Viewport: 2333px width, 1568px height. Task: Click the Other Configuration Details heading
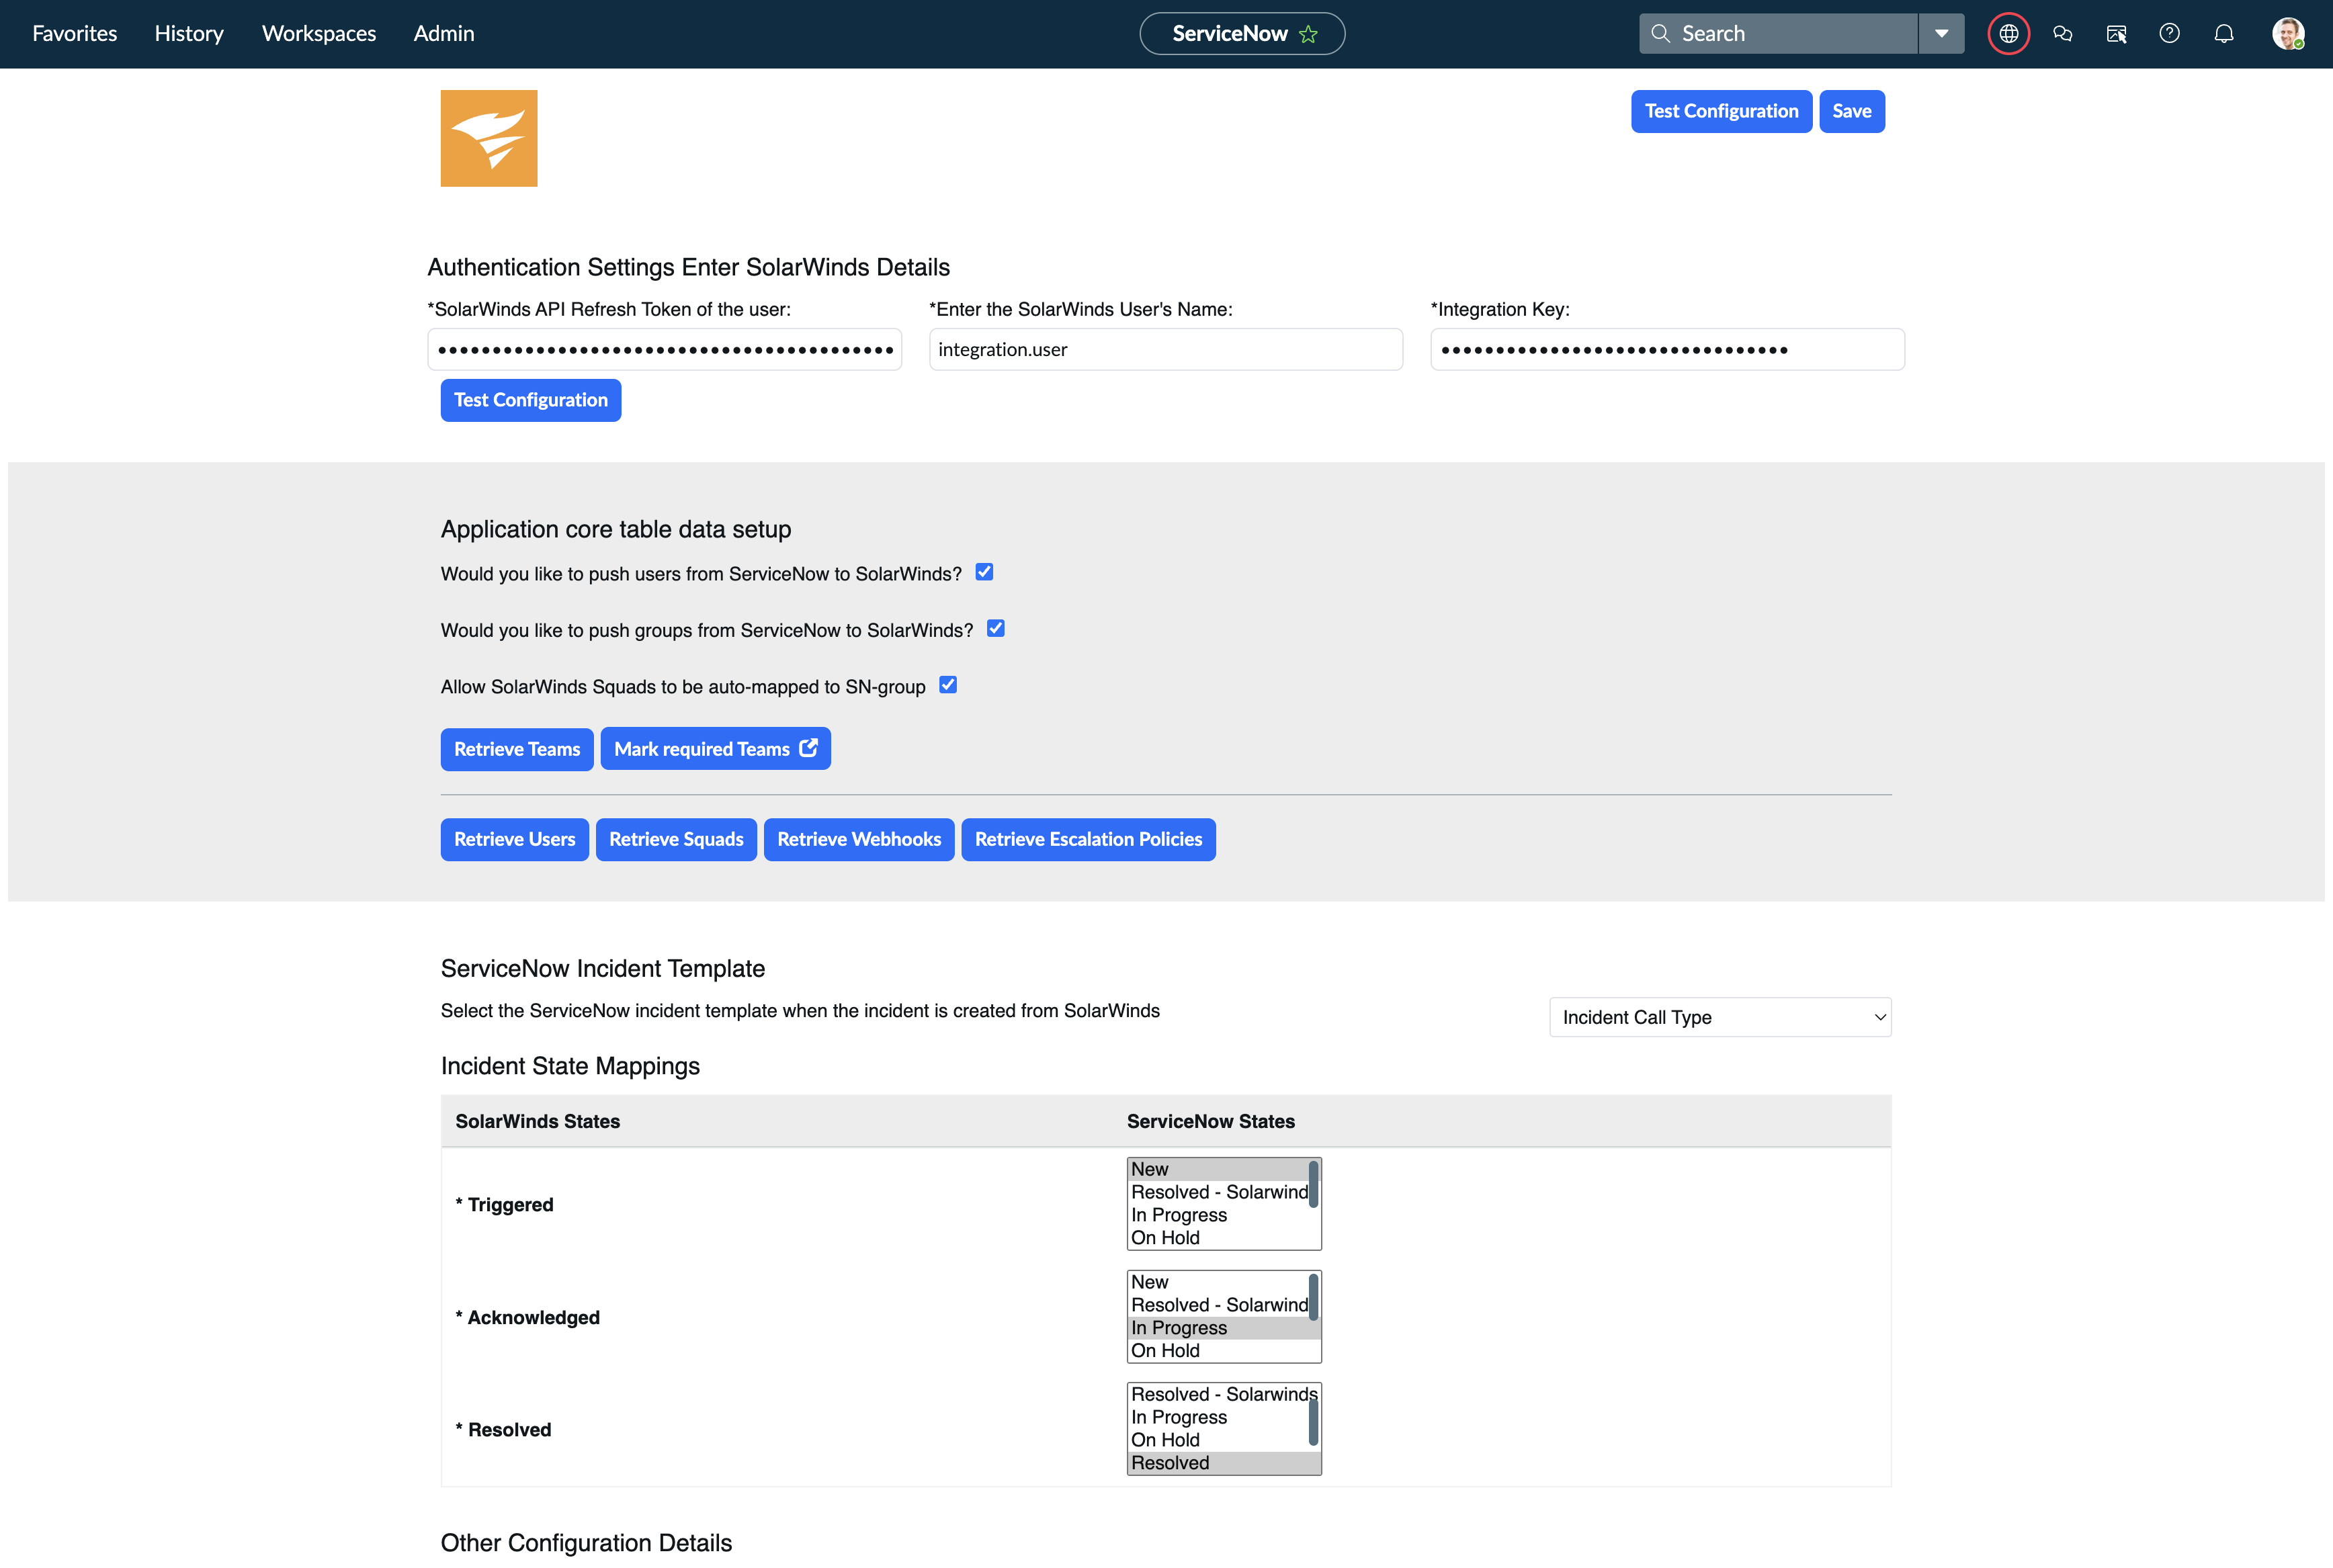pos(586,1543)
